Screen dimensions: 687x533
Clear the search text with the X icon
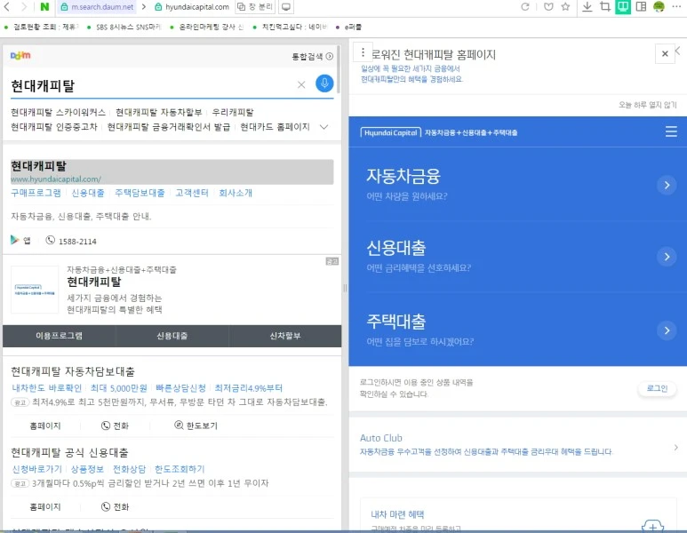301,85
